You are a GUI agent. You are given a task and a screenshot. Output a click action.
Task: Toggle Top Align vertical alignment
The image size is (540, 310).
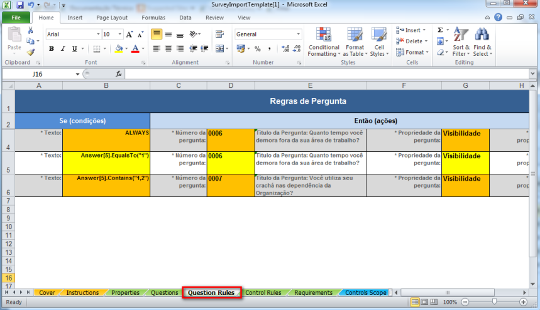[x=157, y=34]
